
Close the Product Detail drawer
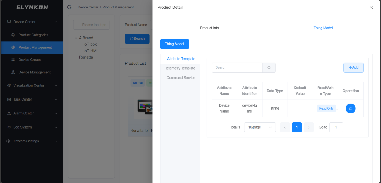point(371,8)
